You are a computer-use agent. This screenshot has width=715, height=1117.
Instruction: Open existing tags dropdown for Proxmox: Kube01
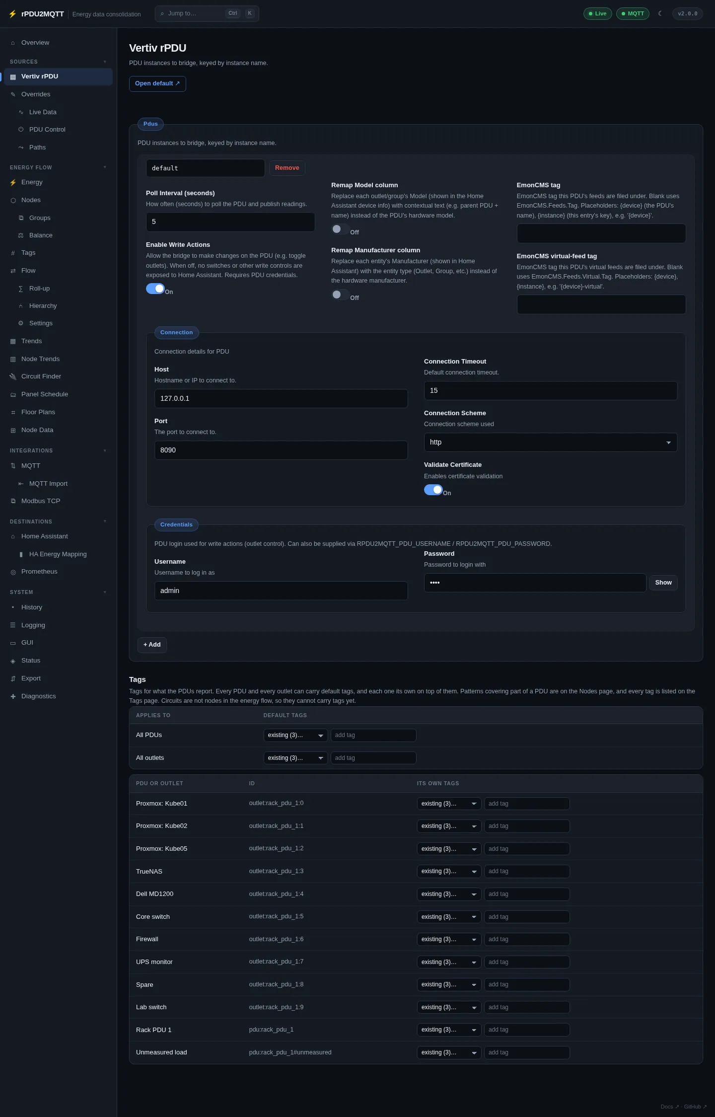point(449,804)
